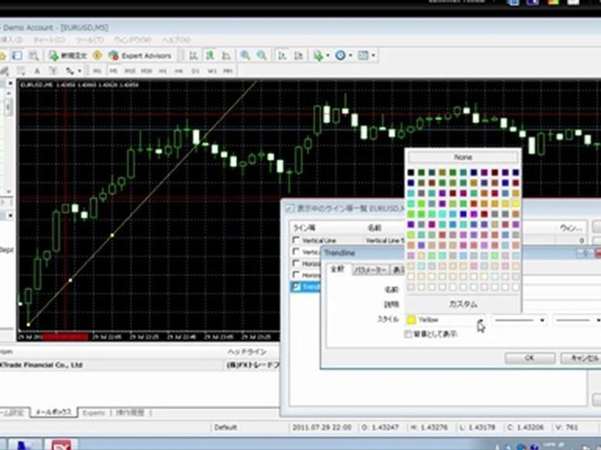The image size is (601, 450).
Task: Open the Yellow color dropdown arrow
Action: coord(480,320)
